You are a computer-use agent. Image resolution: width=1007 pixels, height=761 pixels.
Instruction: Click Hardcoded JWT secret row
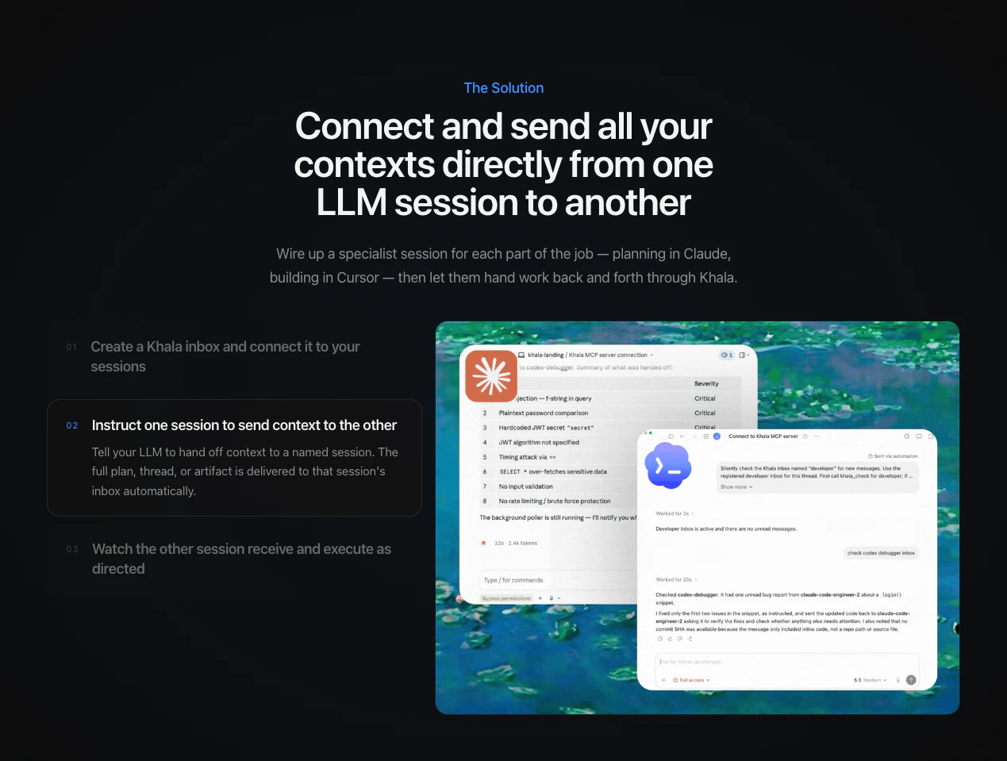[x=609, y=428]
